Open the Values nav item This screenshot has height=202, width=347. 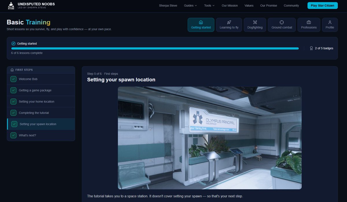[249, 5]
